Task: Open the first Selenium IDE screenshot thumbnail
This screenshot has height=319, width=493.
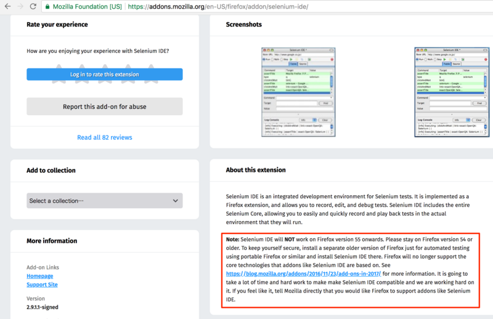Action: point(298,92)
